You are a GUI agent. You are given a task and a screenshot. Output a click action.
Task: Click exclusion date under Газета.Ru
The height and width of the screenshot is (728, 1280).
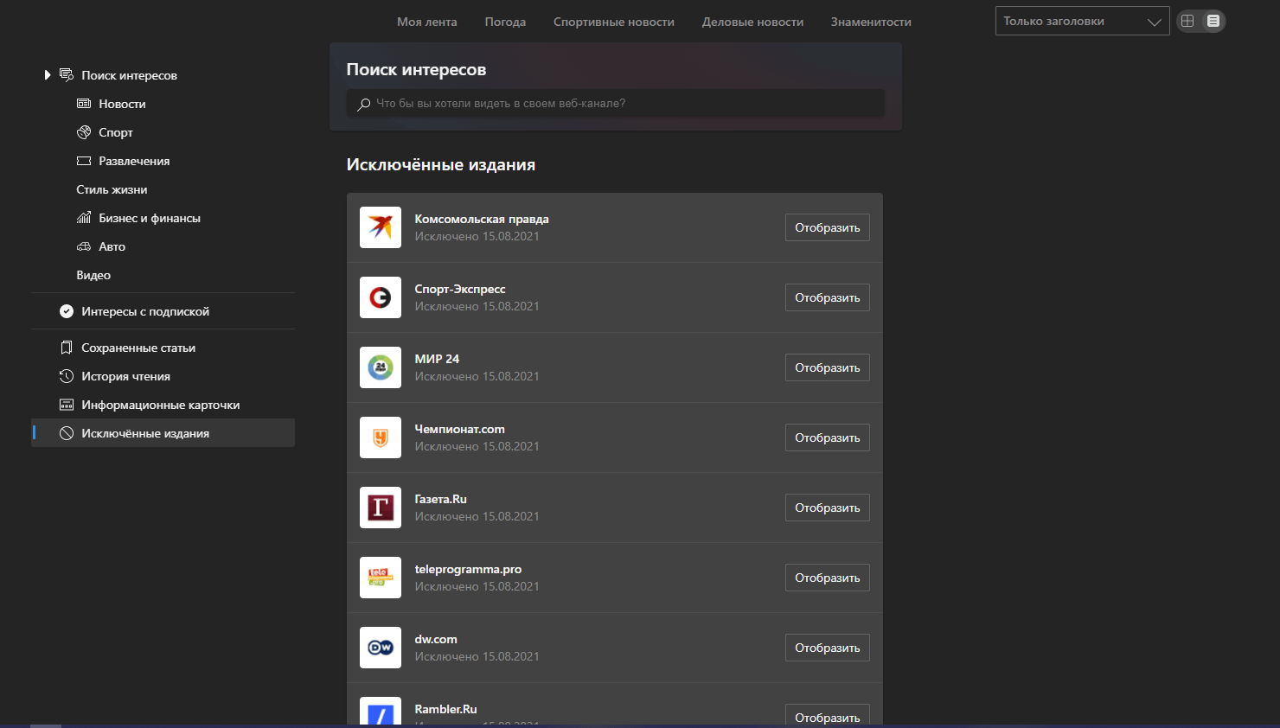pyautogui.click(x=477, y=516)
